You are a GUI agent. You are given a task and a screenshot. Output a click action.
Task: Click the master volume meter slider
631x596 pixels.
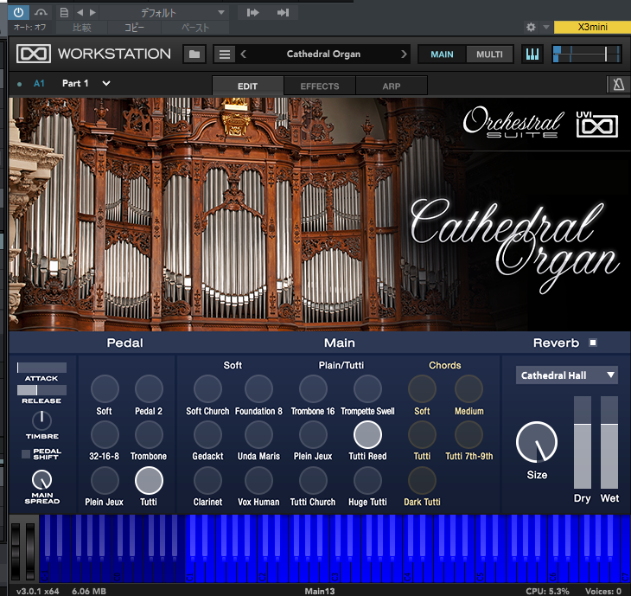[586, 54]
